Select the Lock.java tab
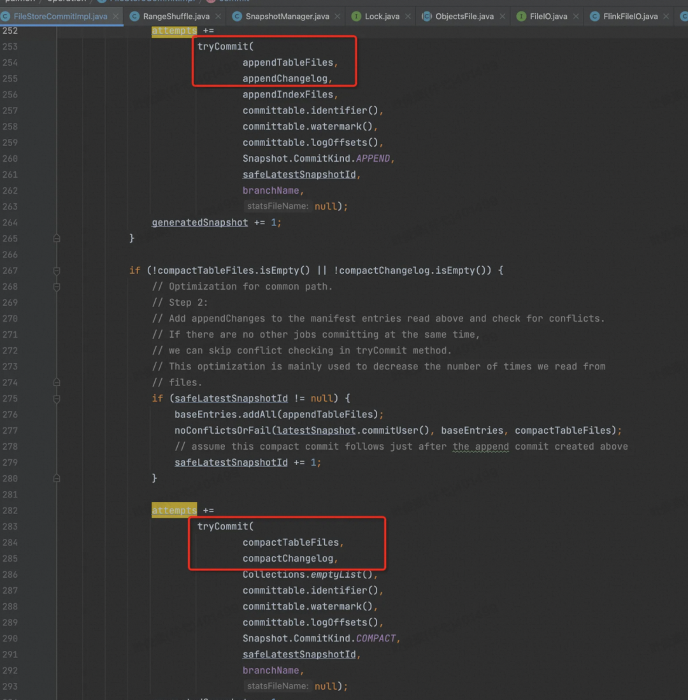The image size is (688, 700). click(382, 17)
